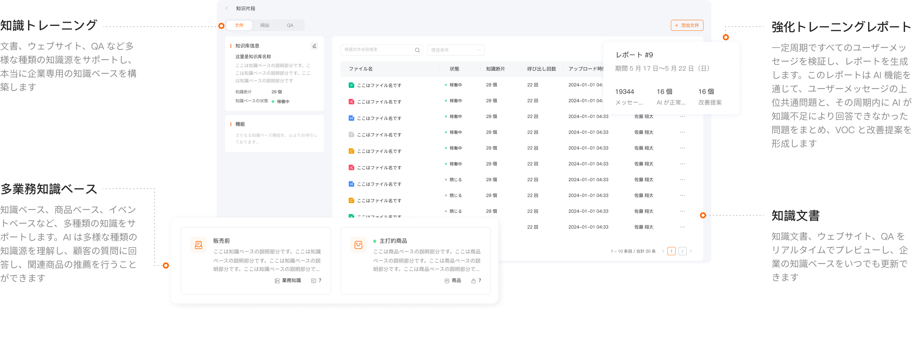Go to next page with pagination right arrow

pos(691,251)
